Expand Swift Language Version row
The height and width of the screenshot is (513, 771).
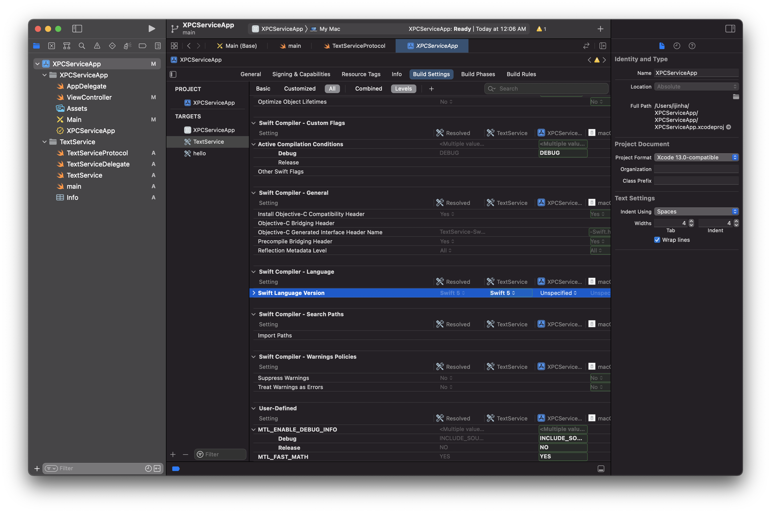(x=254, y=293)
